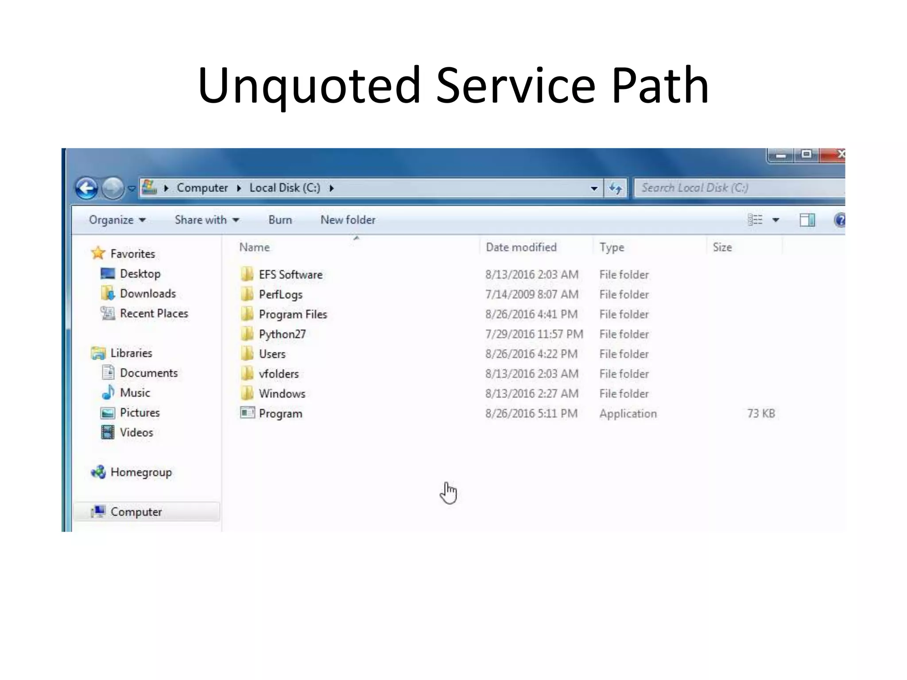Click the Help question mark icon
Viewport: 907px width, 680px height.
pyautogui.click(x=839, y=220)
